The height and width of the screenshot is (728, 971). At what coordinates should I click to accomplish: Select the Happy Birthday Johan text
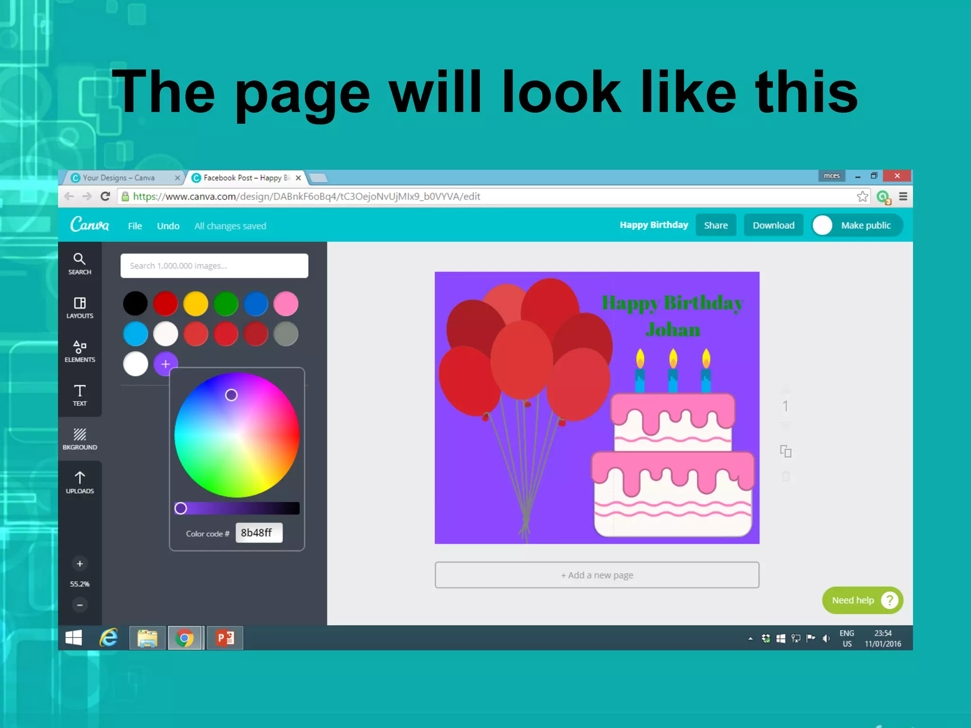coord(672,316)
